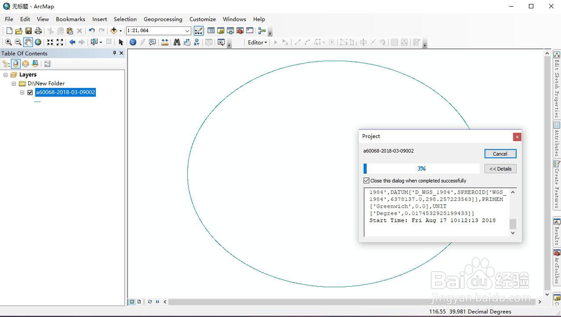Open the Search window icon
This screenshot has height=317, width=561.
[231, 31]
